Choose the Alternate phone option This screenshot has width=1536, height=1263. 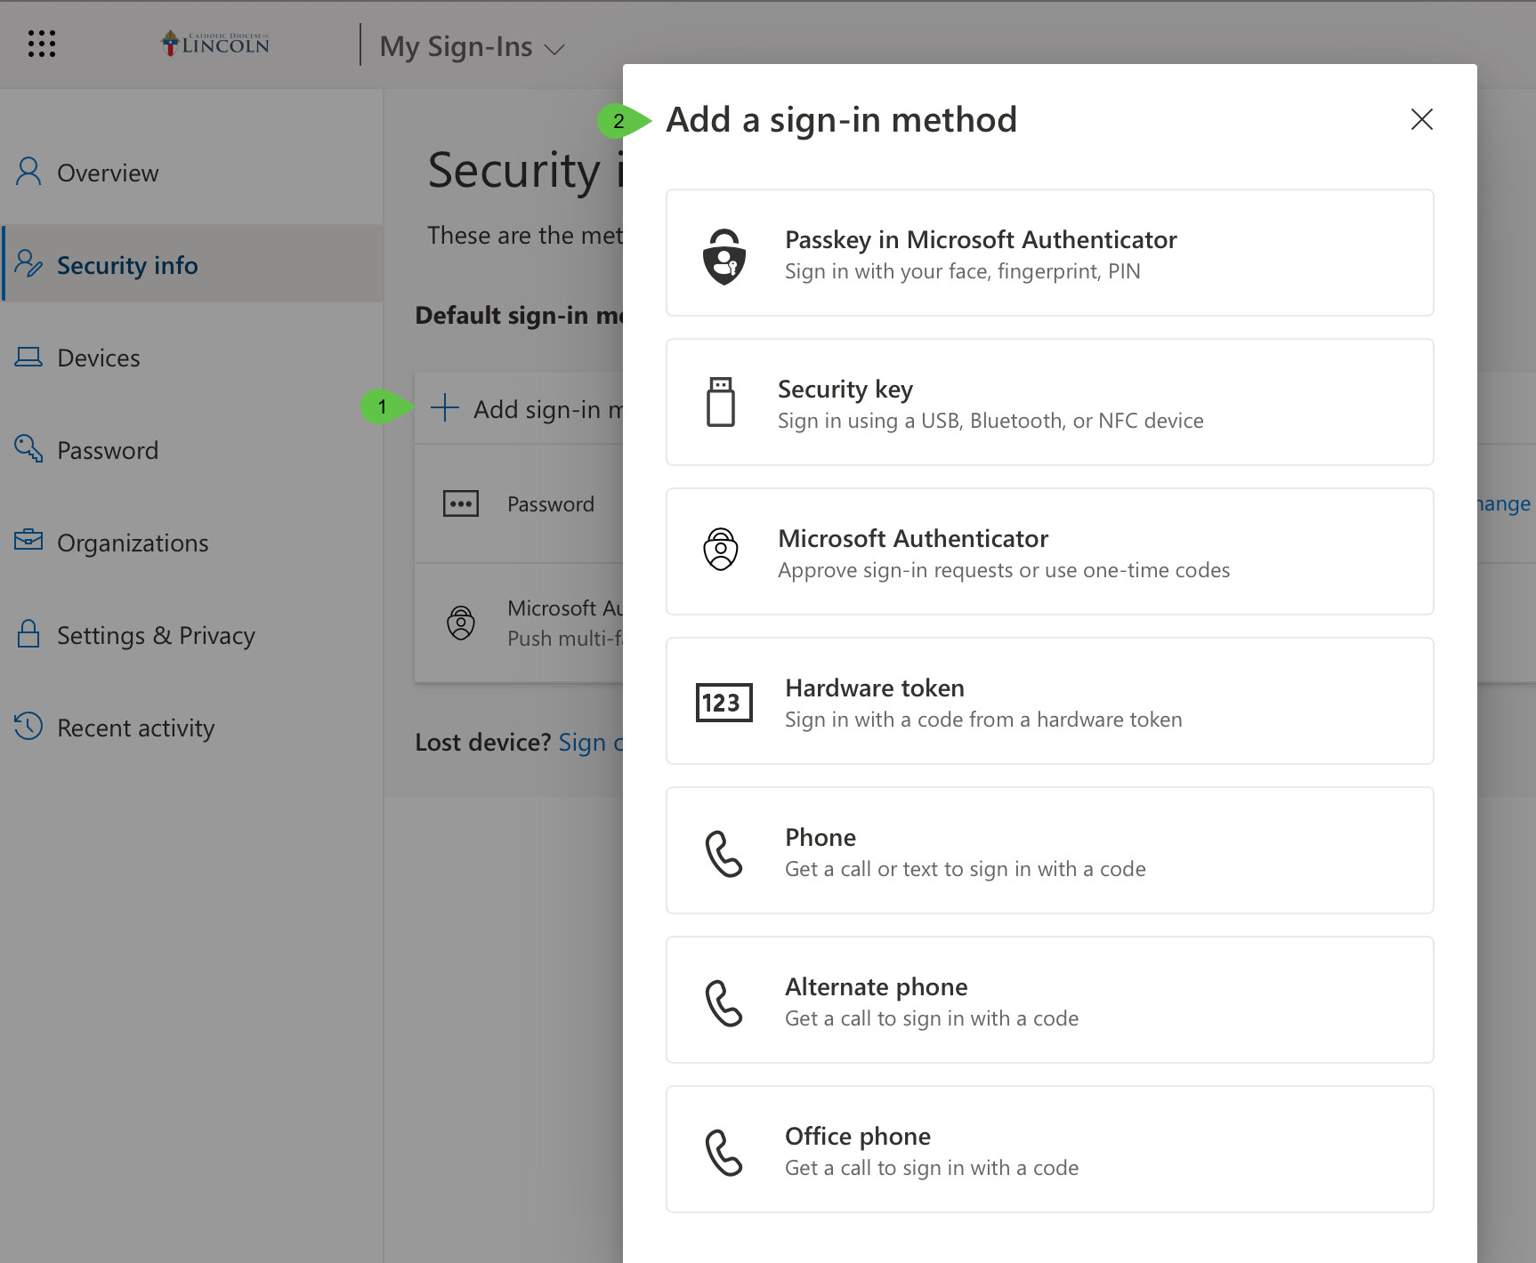coord(1049,1000)
